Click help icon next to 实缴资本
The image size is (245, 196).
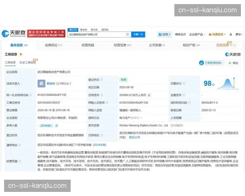click(x=184, y=95)
